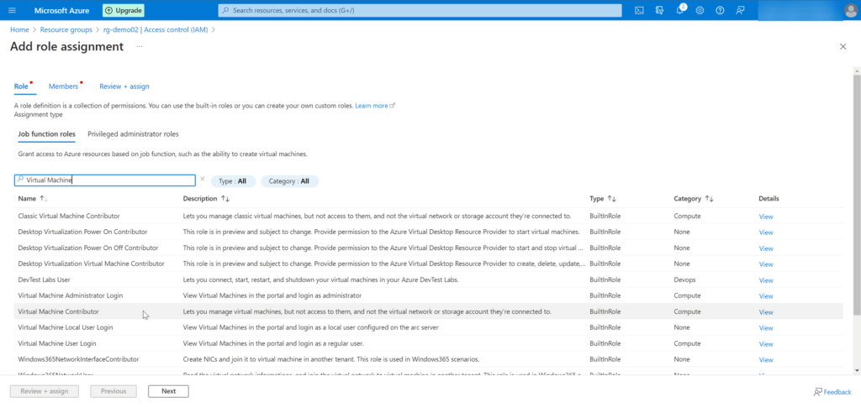
Task: Click the vertical scrollbar of the role list
Action: [857, 195]
